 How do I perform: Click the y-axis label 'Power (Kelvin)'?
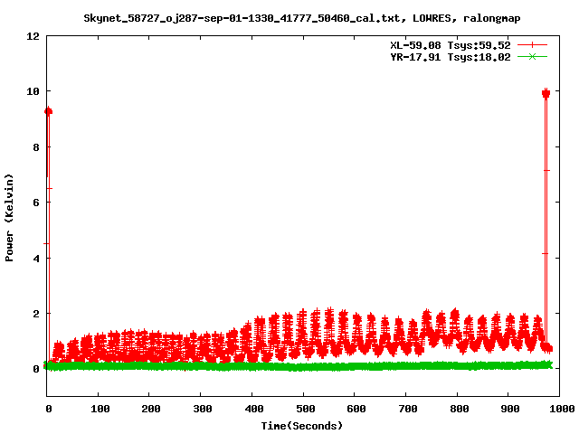click(x=9, y=218)
